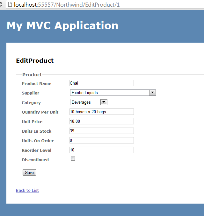The height and width of the screenshot is (216, 204).
Task: Open the Supplier dropdown arrow
Action: click(x=152, y=93)
